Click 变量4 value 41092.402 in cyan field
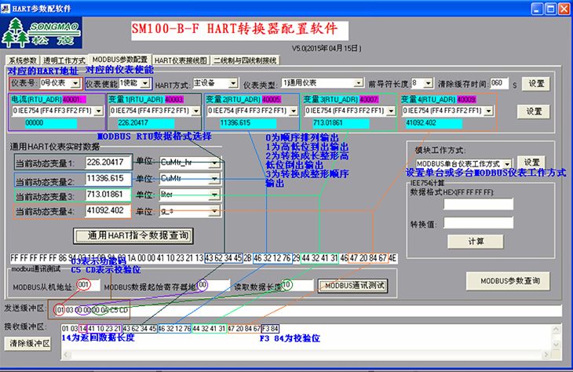The height and width of the screenshot is (372, 573). coord(433,123)
